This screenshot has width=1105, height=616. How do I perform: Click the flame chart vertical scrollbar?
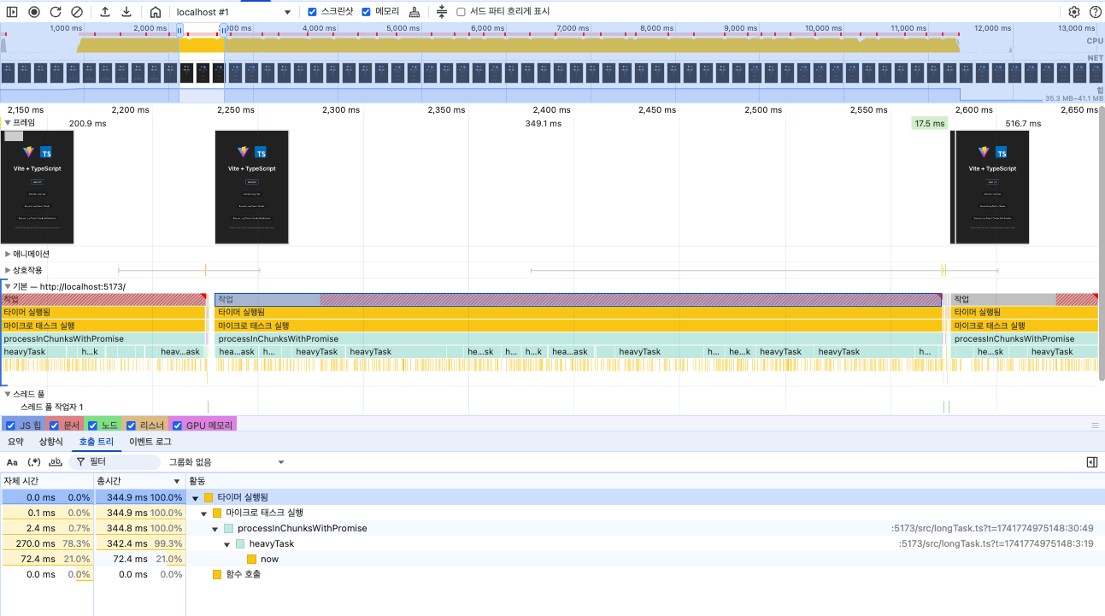click(1102, 243)
